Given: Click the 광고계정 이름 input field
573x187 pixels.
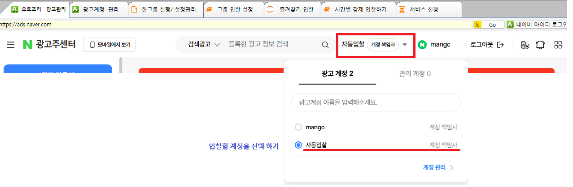Looking at the screenshot, I should [x=376, y=102].
